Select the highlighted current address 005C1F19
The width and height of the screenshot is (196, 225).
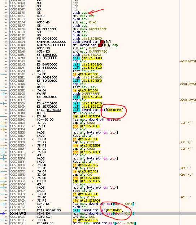(x=18, y=213)
